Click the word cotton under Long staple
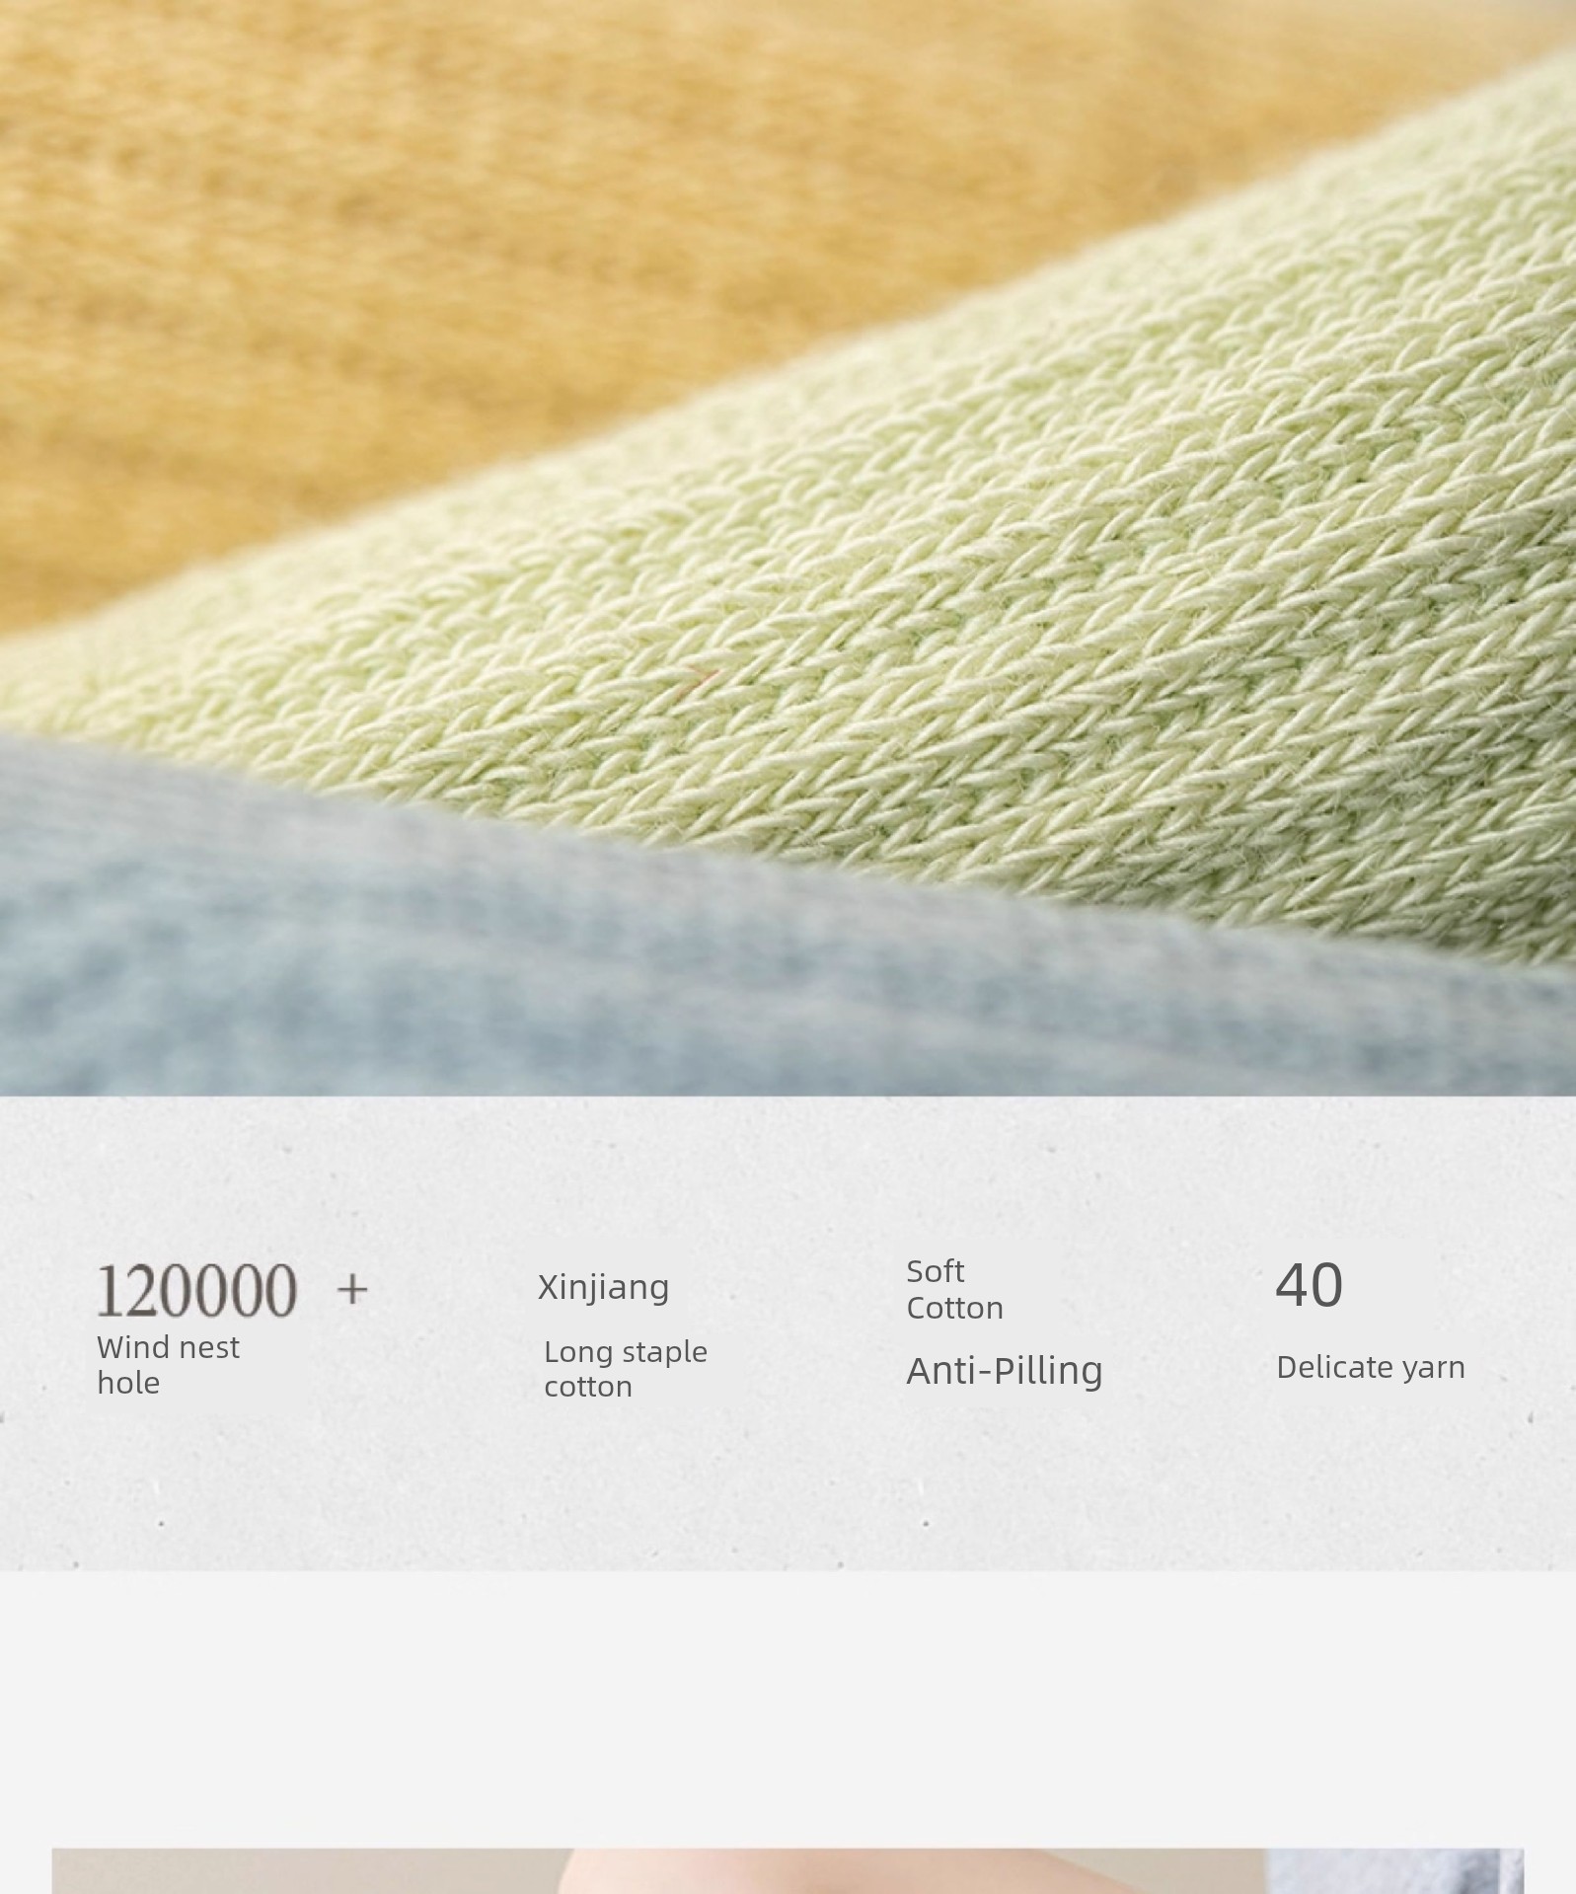This screenshot has width=1576, height=1894. [588, 1387]
